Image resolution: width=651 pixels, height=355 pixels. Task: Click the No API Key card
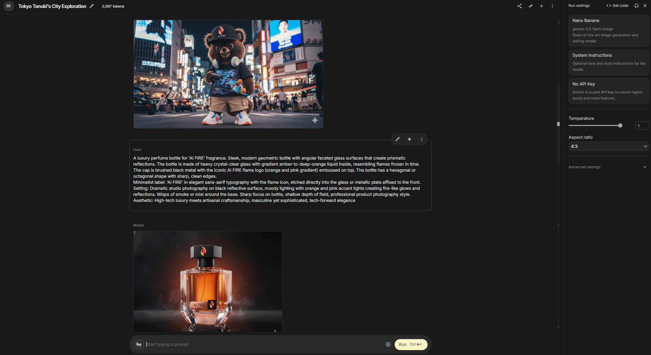609,91
